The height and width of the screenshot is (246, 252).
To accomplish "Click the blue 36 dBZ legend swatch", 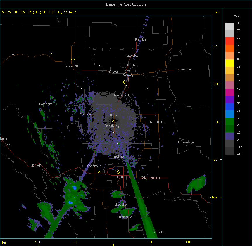I will click(x=230, y=107).
